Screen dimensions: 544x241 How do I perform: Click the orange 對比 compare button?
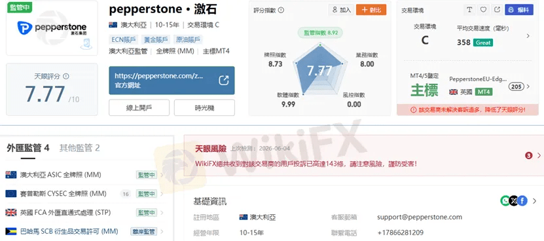[x=371, y=10]
